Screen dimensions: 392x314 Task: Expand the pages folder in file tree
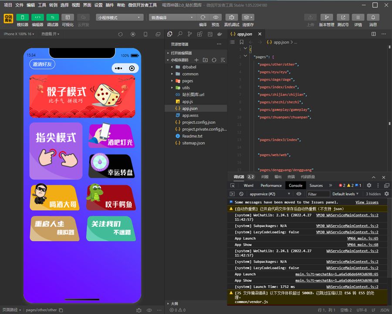[x=188, y=81]
